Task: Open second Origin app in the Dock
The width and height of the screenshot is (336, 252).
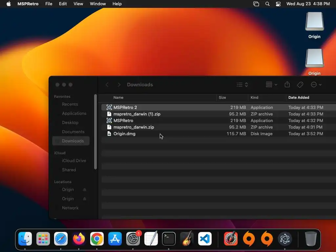Action: click(267, 239)
